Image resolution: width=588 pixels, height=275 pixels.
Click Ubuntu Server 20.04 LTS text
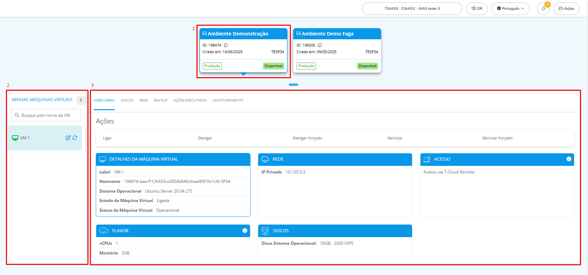pos(169,191)
